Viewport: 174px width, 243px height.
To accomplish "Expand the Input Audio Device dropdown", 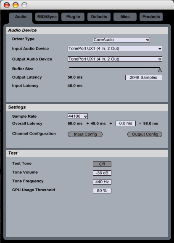I will pyautogui.click(x=115, y=49).
